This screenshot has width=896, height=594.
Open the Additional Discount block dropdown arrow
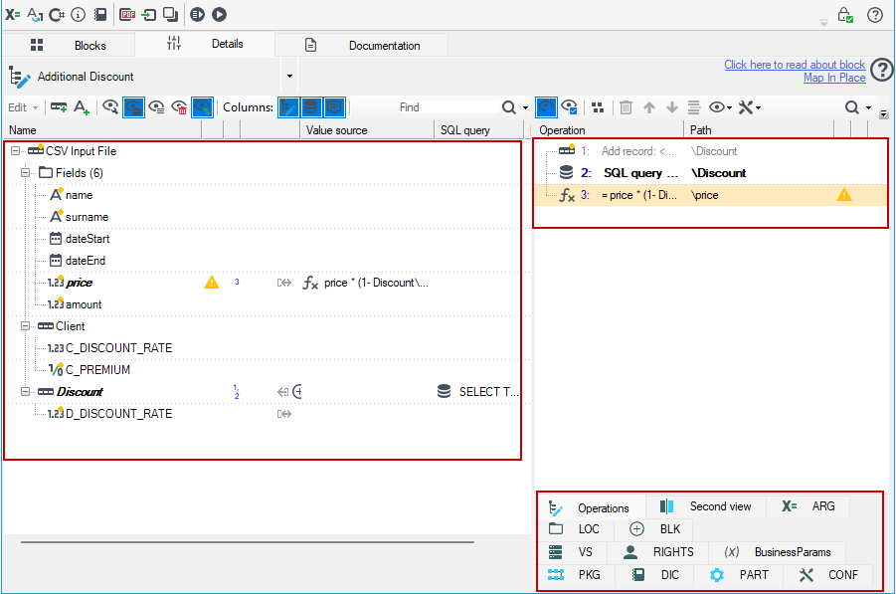tap(289, 76)
